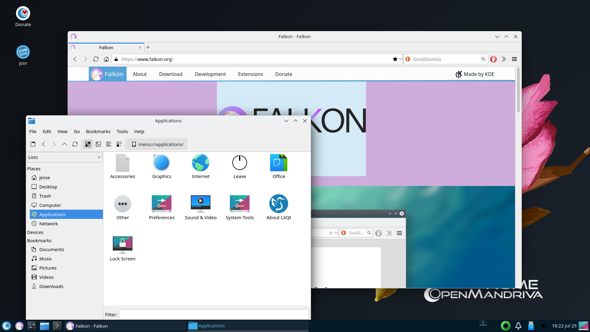Click the notifications bell in system tray
Viewport: 590px width, 332px height.
(x=518, y=326)
